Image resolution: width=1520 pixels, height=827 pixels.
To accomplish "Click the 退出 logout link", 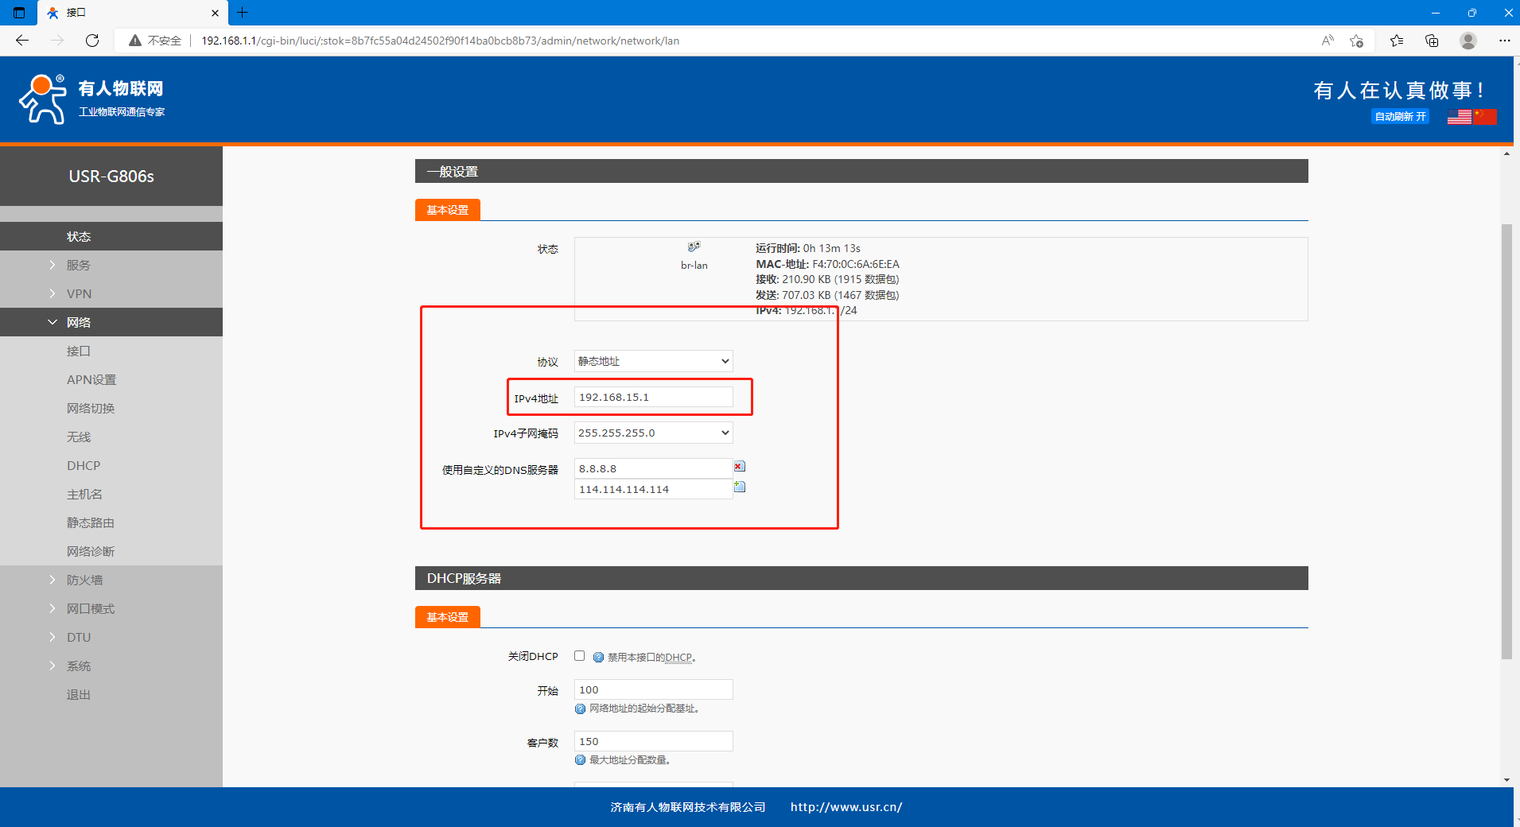I will click(x=78, y=694).
